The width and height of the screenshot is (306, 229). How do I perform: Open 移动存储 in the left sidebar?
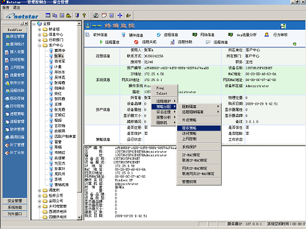pyautogui.click(x=15, y=98)
